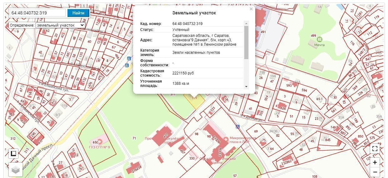This screenshot has height=178, width=388.
Task: Click parcel 594 on the map
Action: pos(304,90)
